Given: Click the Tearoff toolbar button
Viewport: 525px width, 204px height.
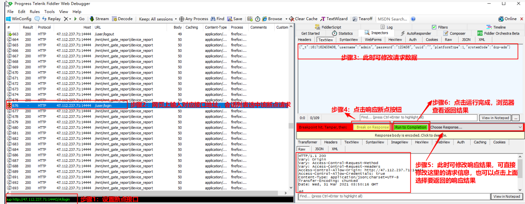Looking at the screenshot, I should 363,19.
